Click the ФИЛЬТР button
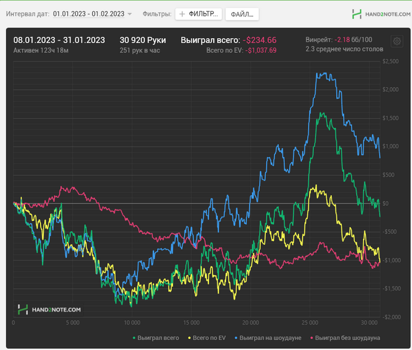Viewport: 412px width, 350px height. (x=198, y=14)
